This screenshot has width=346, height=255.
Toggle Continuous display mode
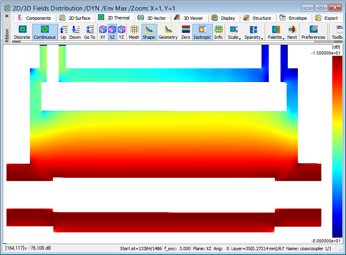pyautogui.click(x=44, y=32)
